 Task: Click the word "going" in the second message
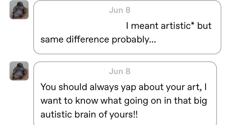[136, 101]
